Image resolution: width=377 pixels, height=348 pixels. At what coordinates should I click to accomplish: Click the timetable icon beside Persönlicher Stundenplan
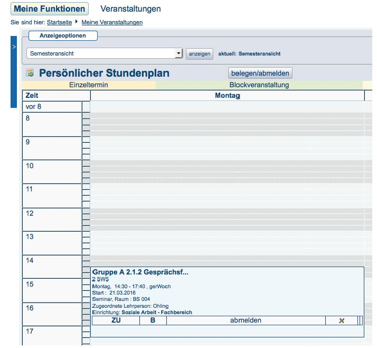(x=30, y=73)
